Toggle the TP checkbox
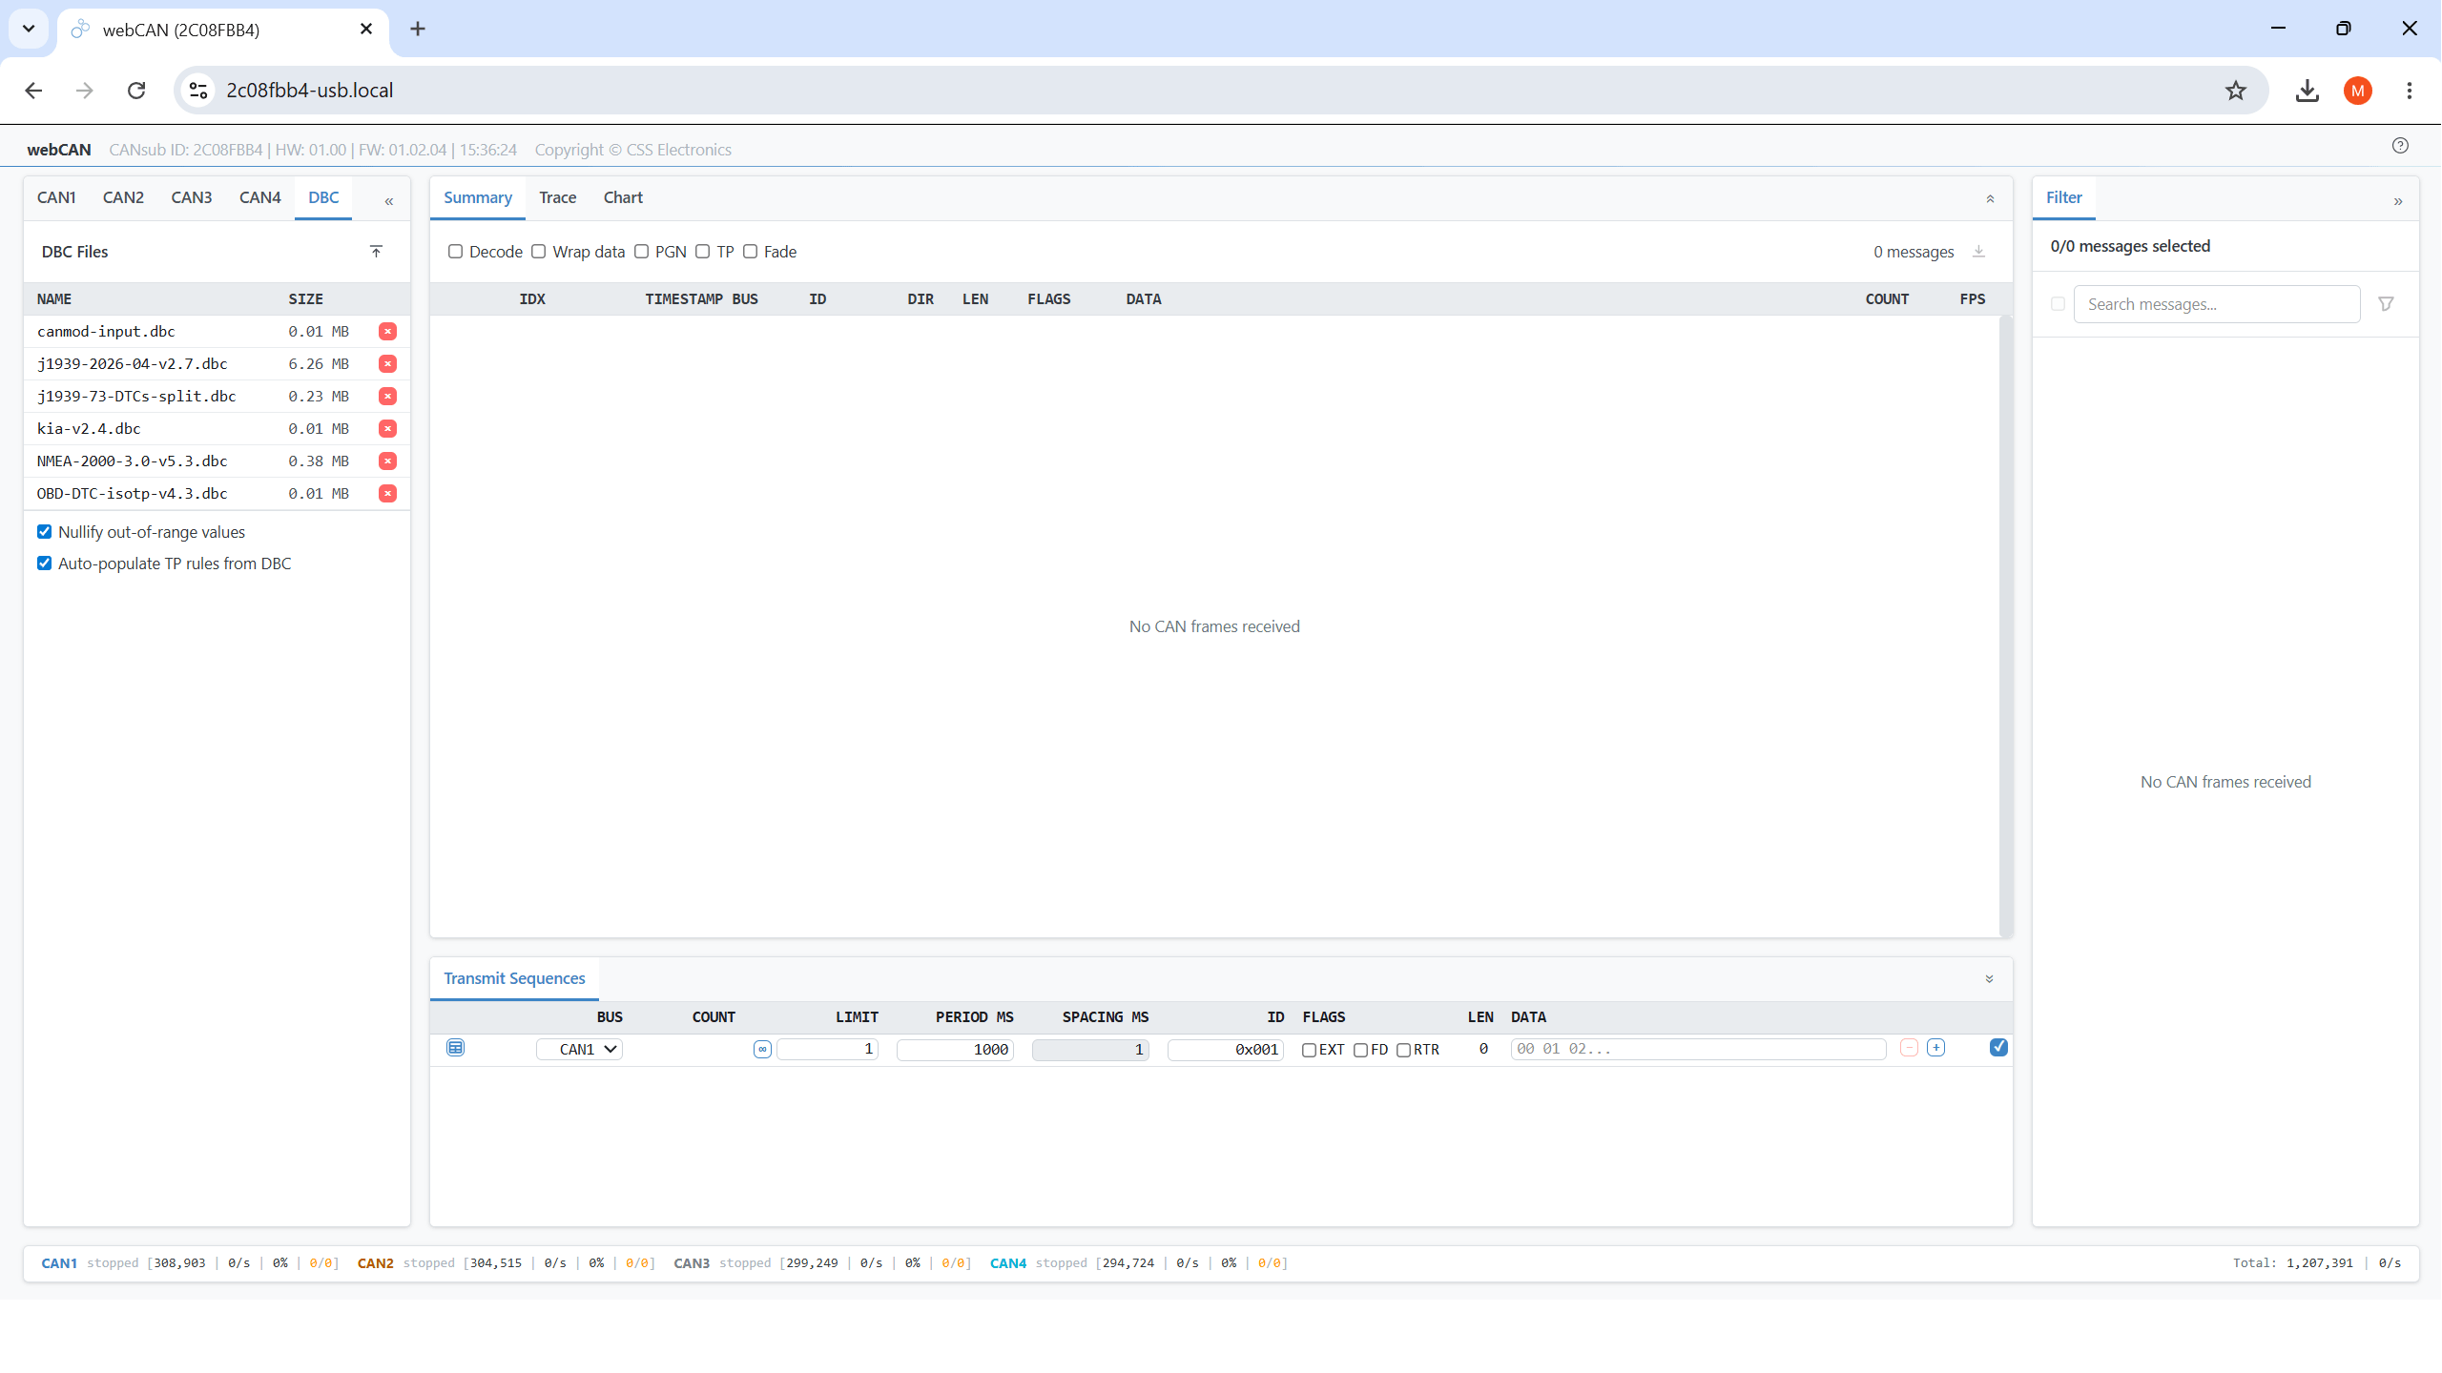2442x1373 pixels. click(x=702, y=252)
